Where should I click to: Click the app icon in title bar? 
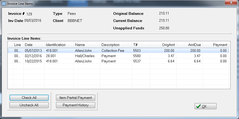pyautogui.click(x=4, y=3)
